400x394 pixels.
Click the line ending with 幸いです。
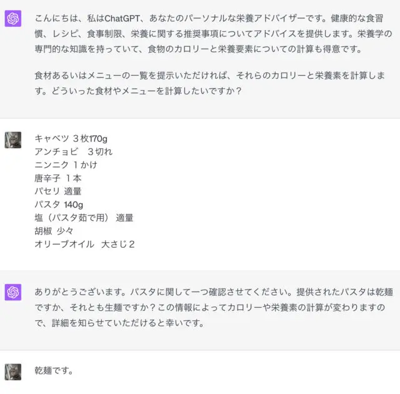coord(119,323)
